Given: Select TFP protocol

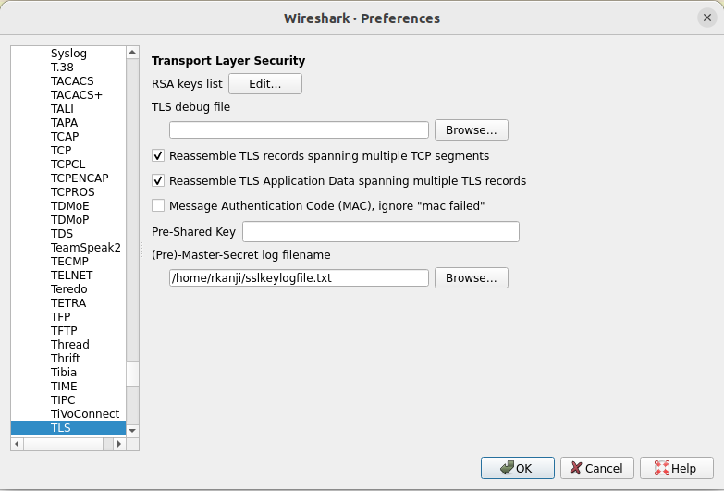Looking at the screenshot, I should pyautogui.click(x=68, y=316).
